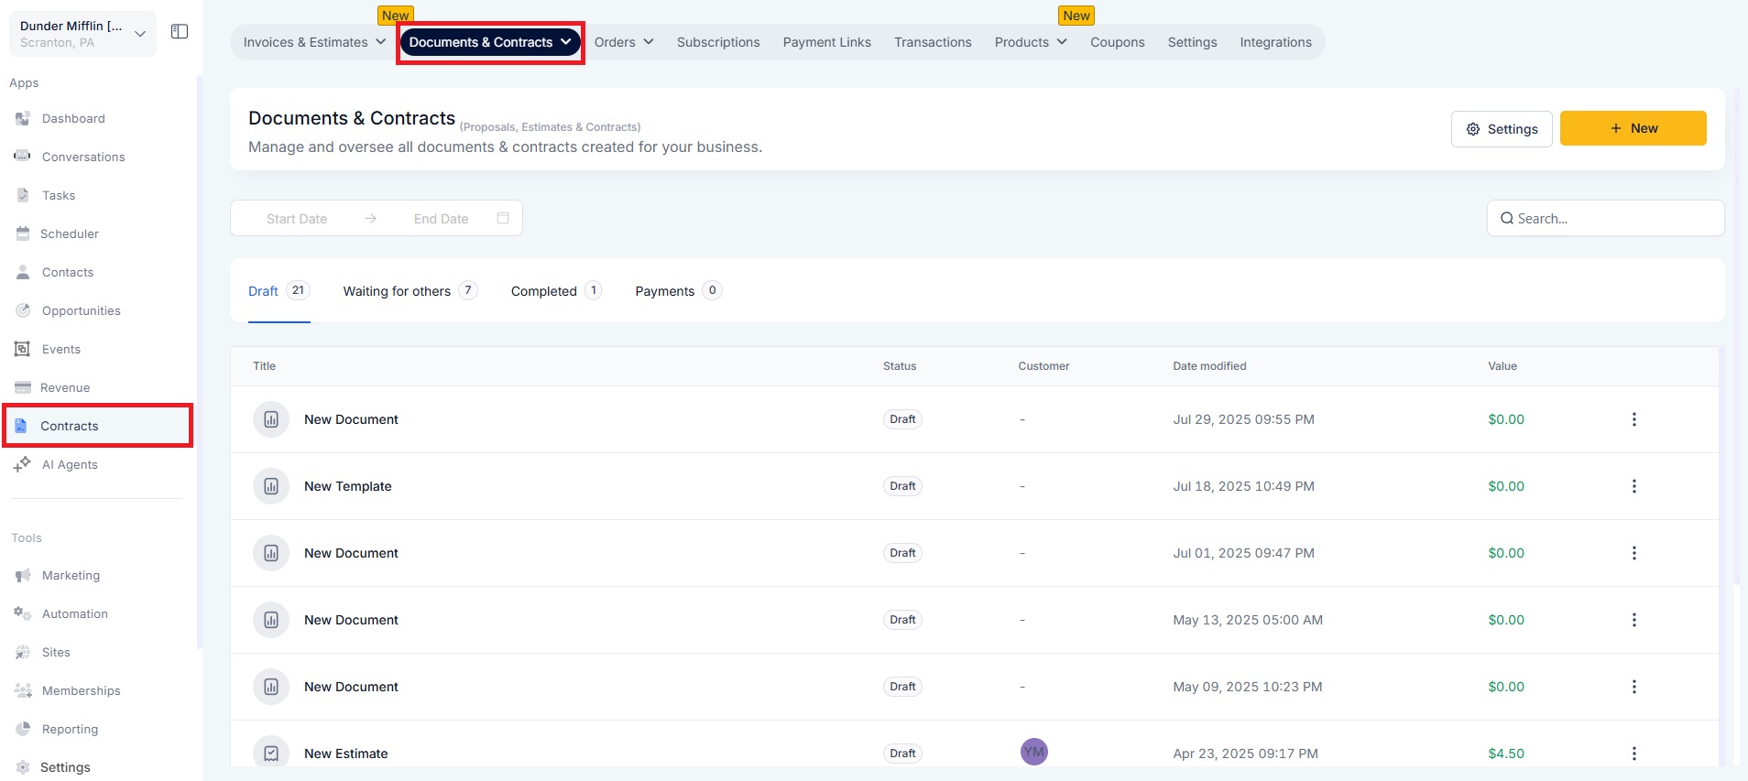The height and width of the screenshot is (781, 1748).
Task: Open the New Estimate document title
Action: [346, 754]
